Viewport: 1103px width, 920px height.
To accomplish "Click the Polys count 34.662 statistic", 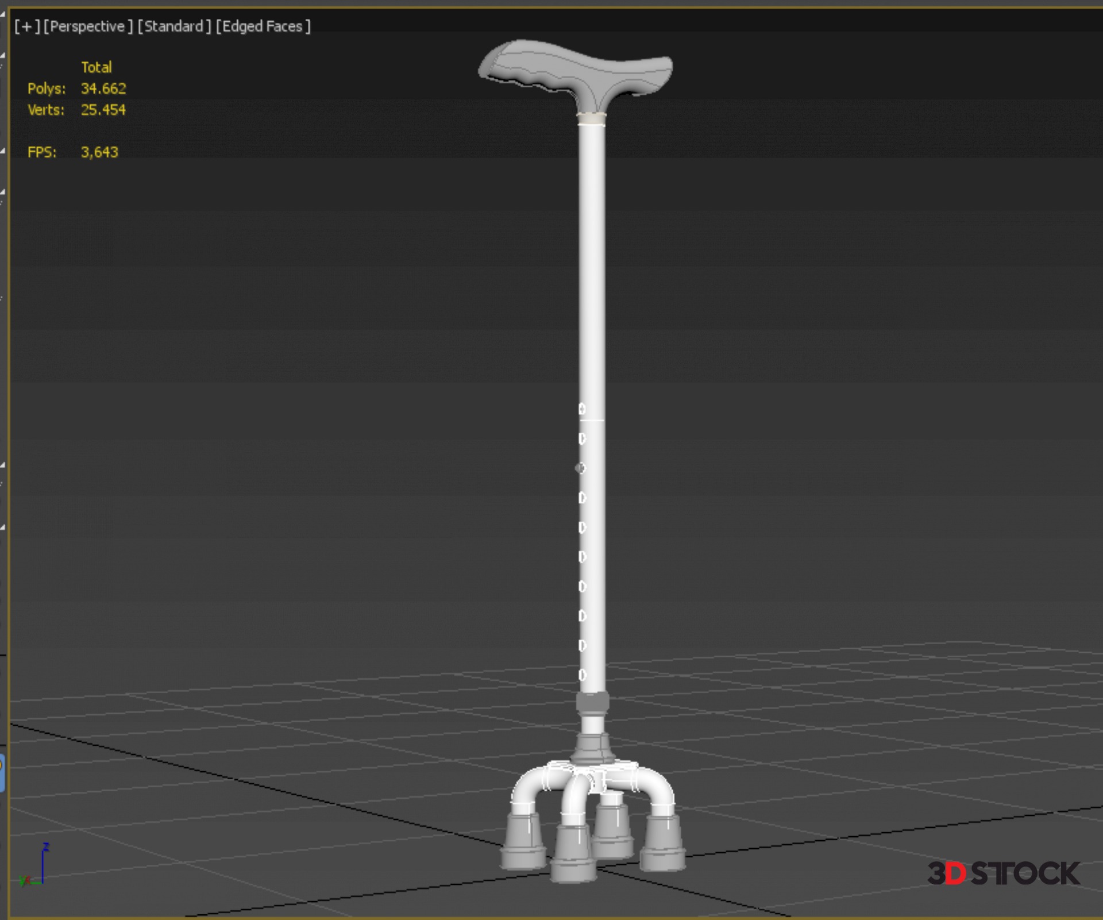I will (x=103, y=88).
